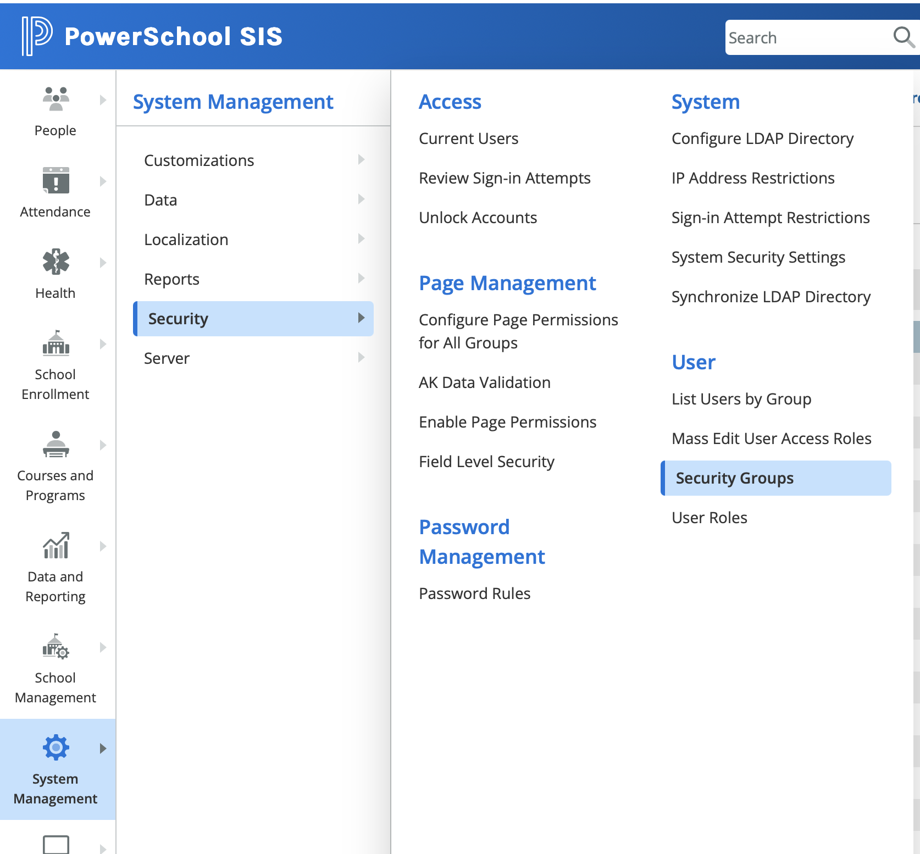Open the School Enrollment building icon

56,343
